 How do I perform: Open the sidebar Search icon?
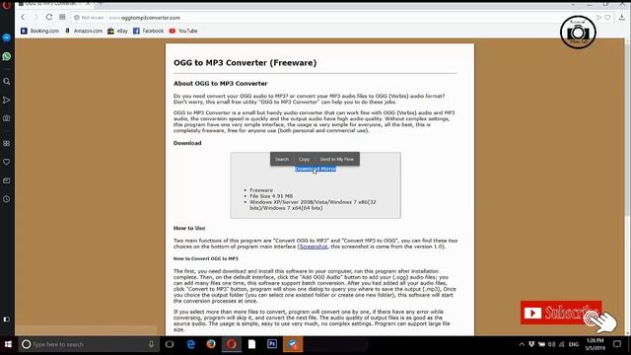7,81
